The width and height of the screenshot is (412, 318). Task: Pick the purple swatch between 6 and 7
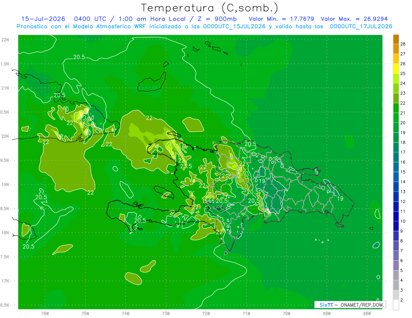click(x=396, y=256)
